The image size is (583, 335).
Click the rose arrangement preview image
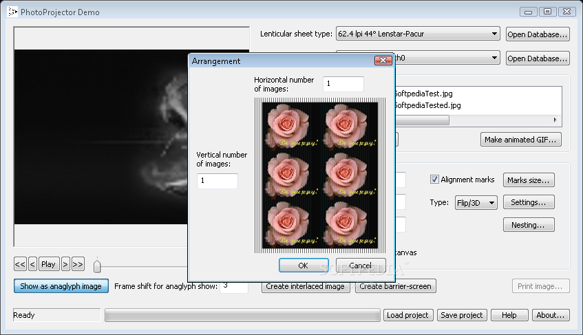tap(320, 175)
